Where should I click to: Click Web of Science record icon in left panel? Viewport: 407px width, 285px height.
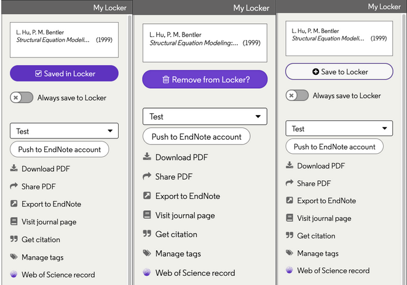14,274
